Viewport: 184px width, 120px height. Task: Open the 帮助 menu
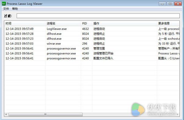point(15,9)
